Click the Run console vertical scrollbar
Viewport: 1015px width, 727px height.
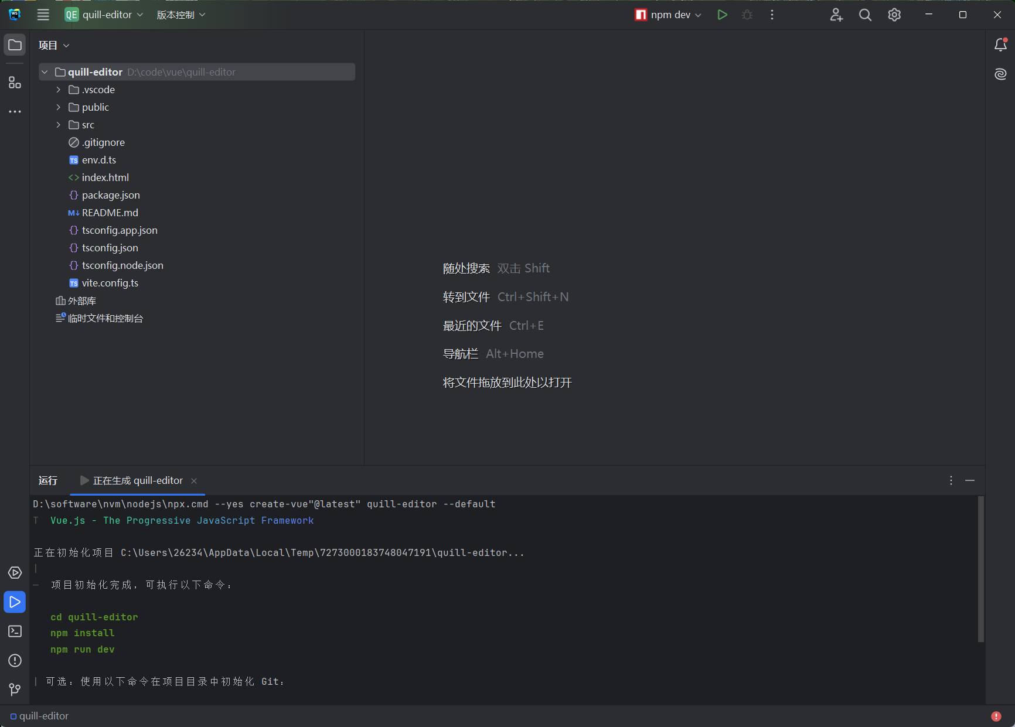[x=980, y=569]
